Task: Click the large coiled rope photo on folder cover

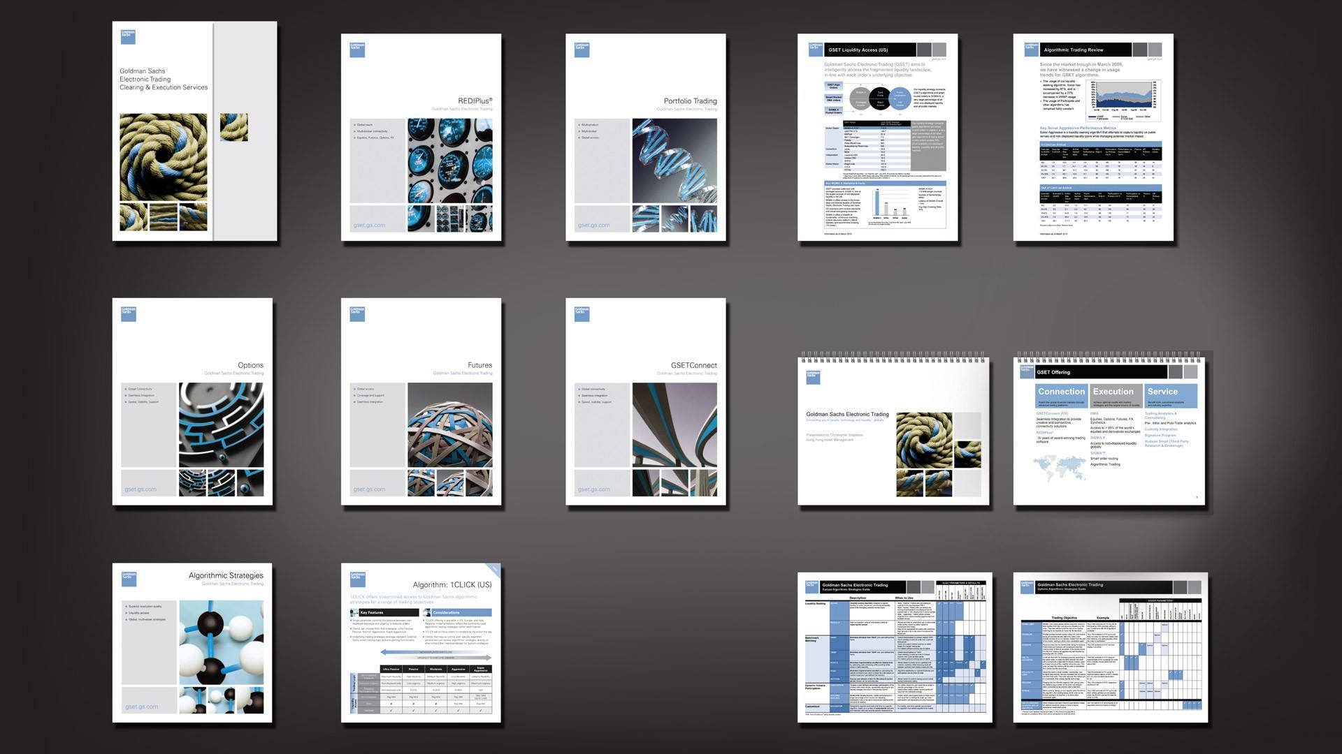Action: [x=164, y=157]
